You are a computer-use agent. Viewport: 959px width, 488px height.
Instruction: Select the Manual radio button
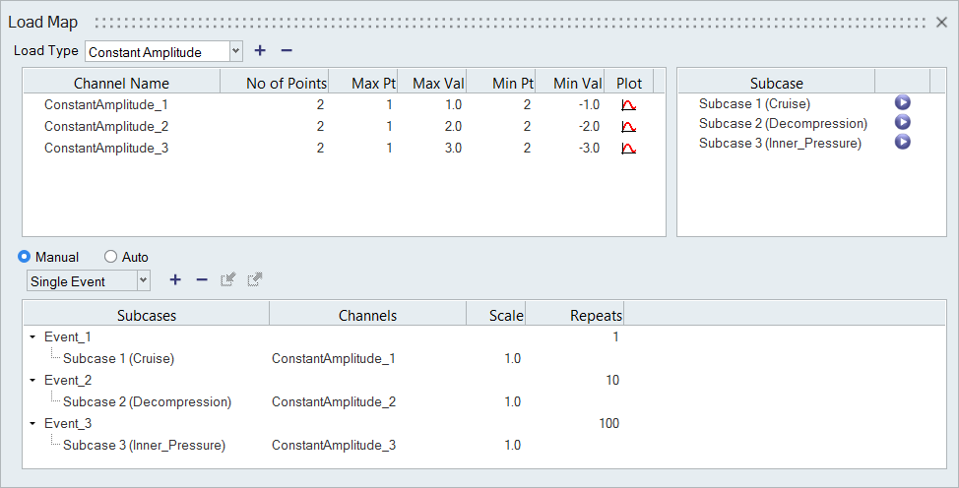pyautogui.click(x=25, y=257)
